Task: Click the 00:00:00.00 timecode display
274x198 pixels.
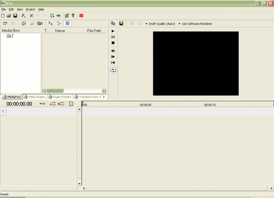Action: tap(19, 104)
